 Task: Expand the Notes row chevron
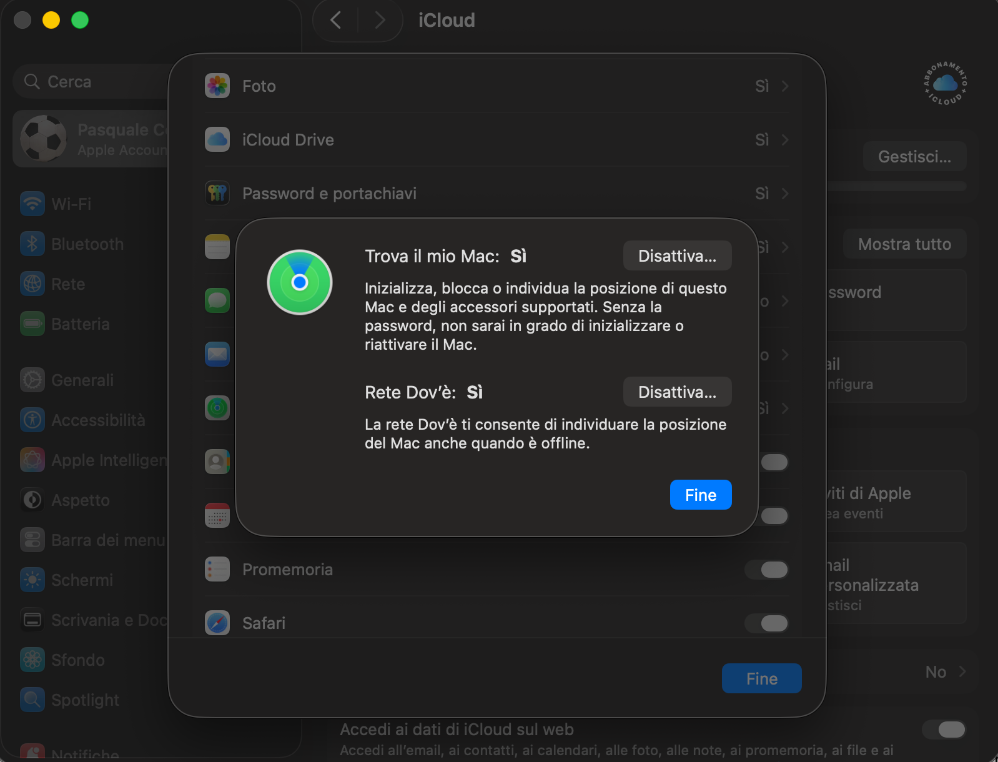[785, 247]
